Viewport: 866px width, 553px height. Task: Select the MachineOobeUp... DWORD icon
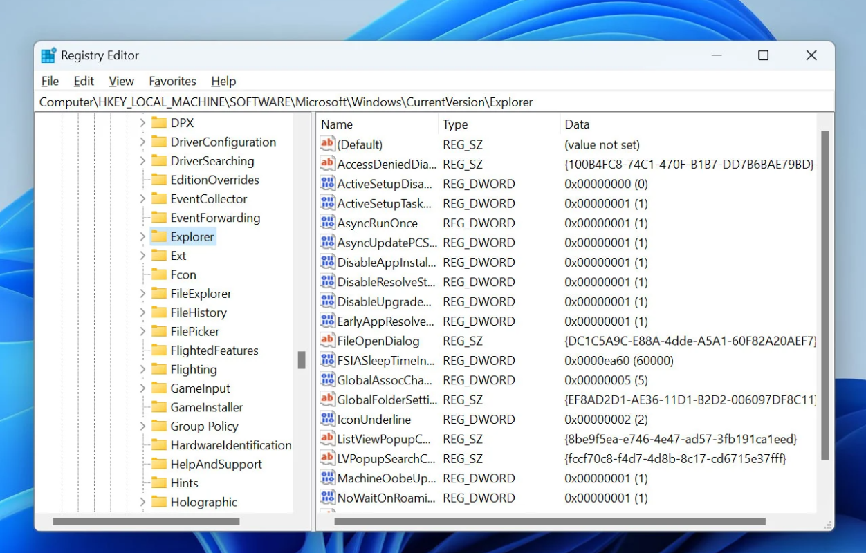pyautogui.click(x=327, y=478)
